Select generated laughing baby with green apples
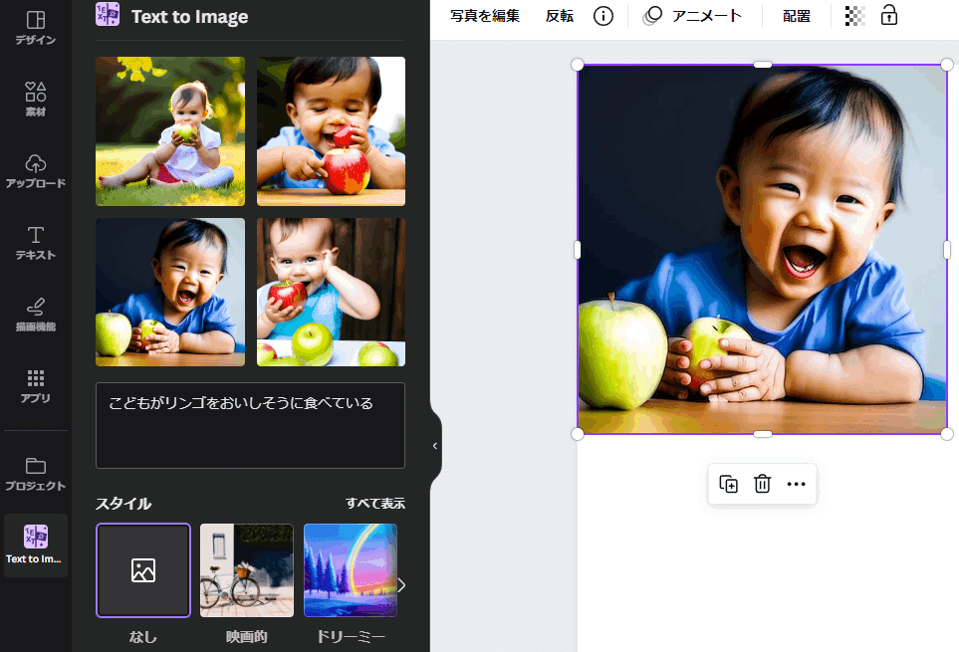The height and width of the screenshot is (652, 959). 170,292
